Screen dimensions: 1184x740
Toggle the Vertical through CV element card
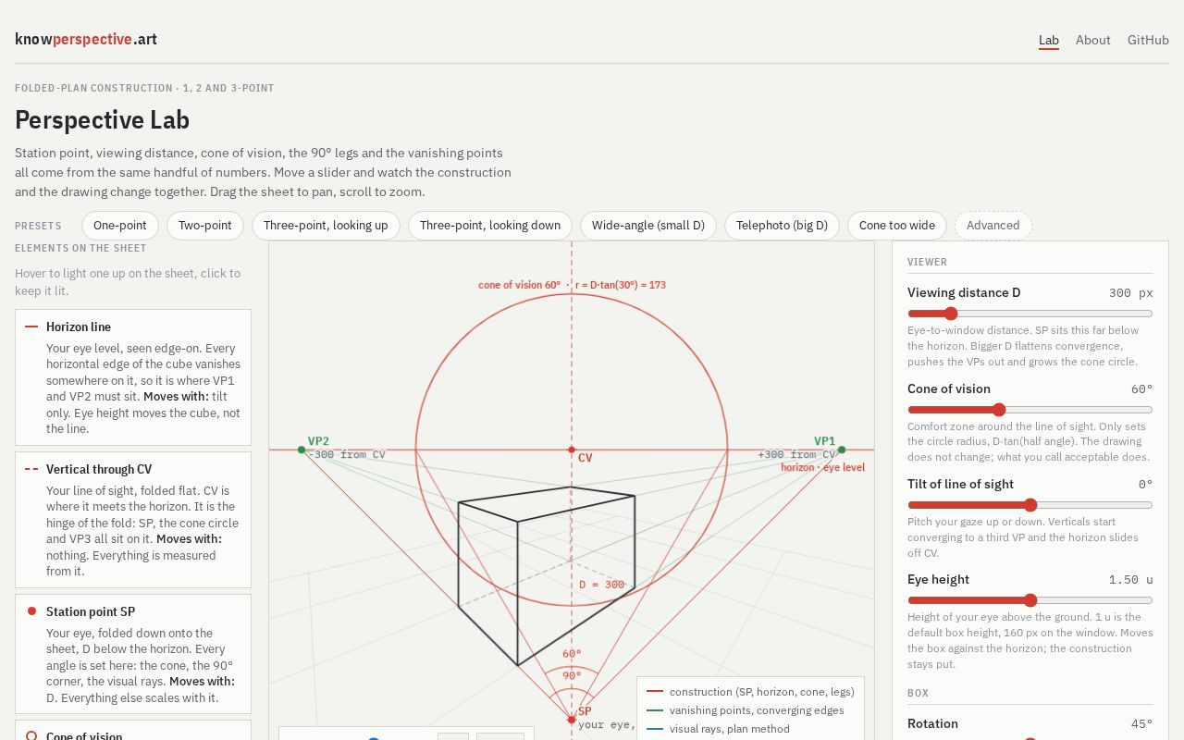click(x=133, y=520)
